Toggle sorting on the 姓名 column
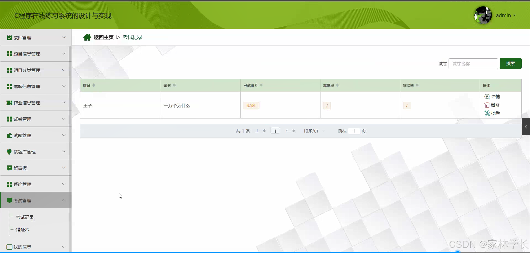The width and height of the screenshot is (530, 253). 94,85
